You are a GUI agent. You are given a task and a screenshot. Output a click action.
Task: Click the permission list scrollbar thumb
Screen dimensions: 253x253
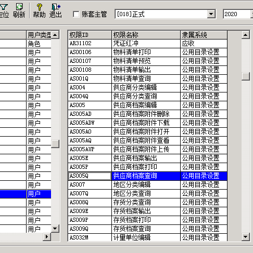pyautogui.click(x=246, y=76)
